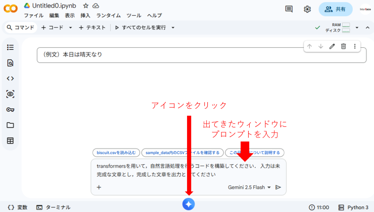Open the ターミナル panel in status bar
374x212 pixels.
click(x=53, y=207)
